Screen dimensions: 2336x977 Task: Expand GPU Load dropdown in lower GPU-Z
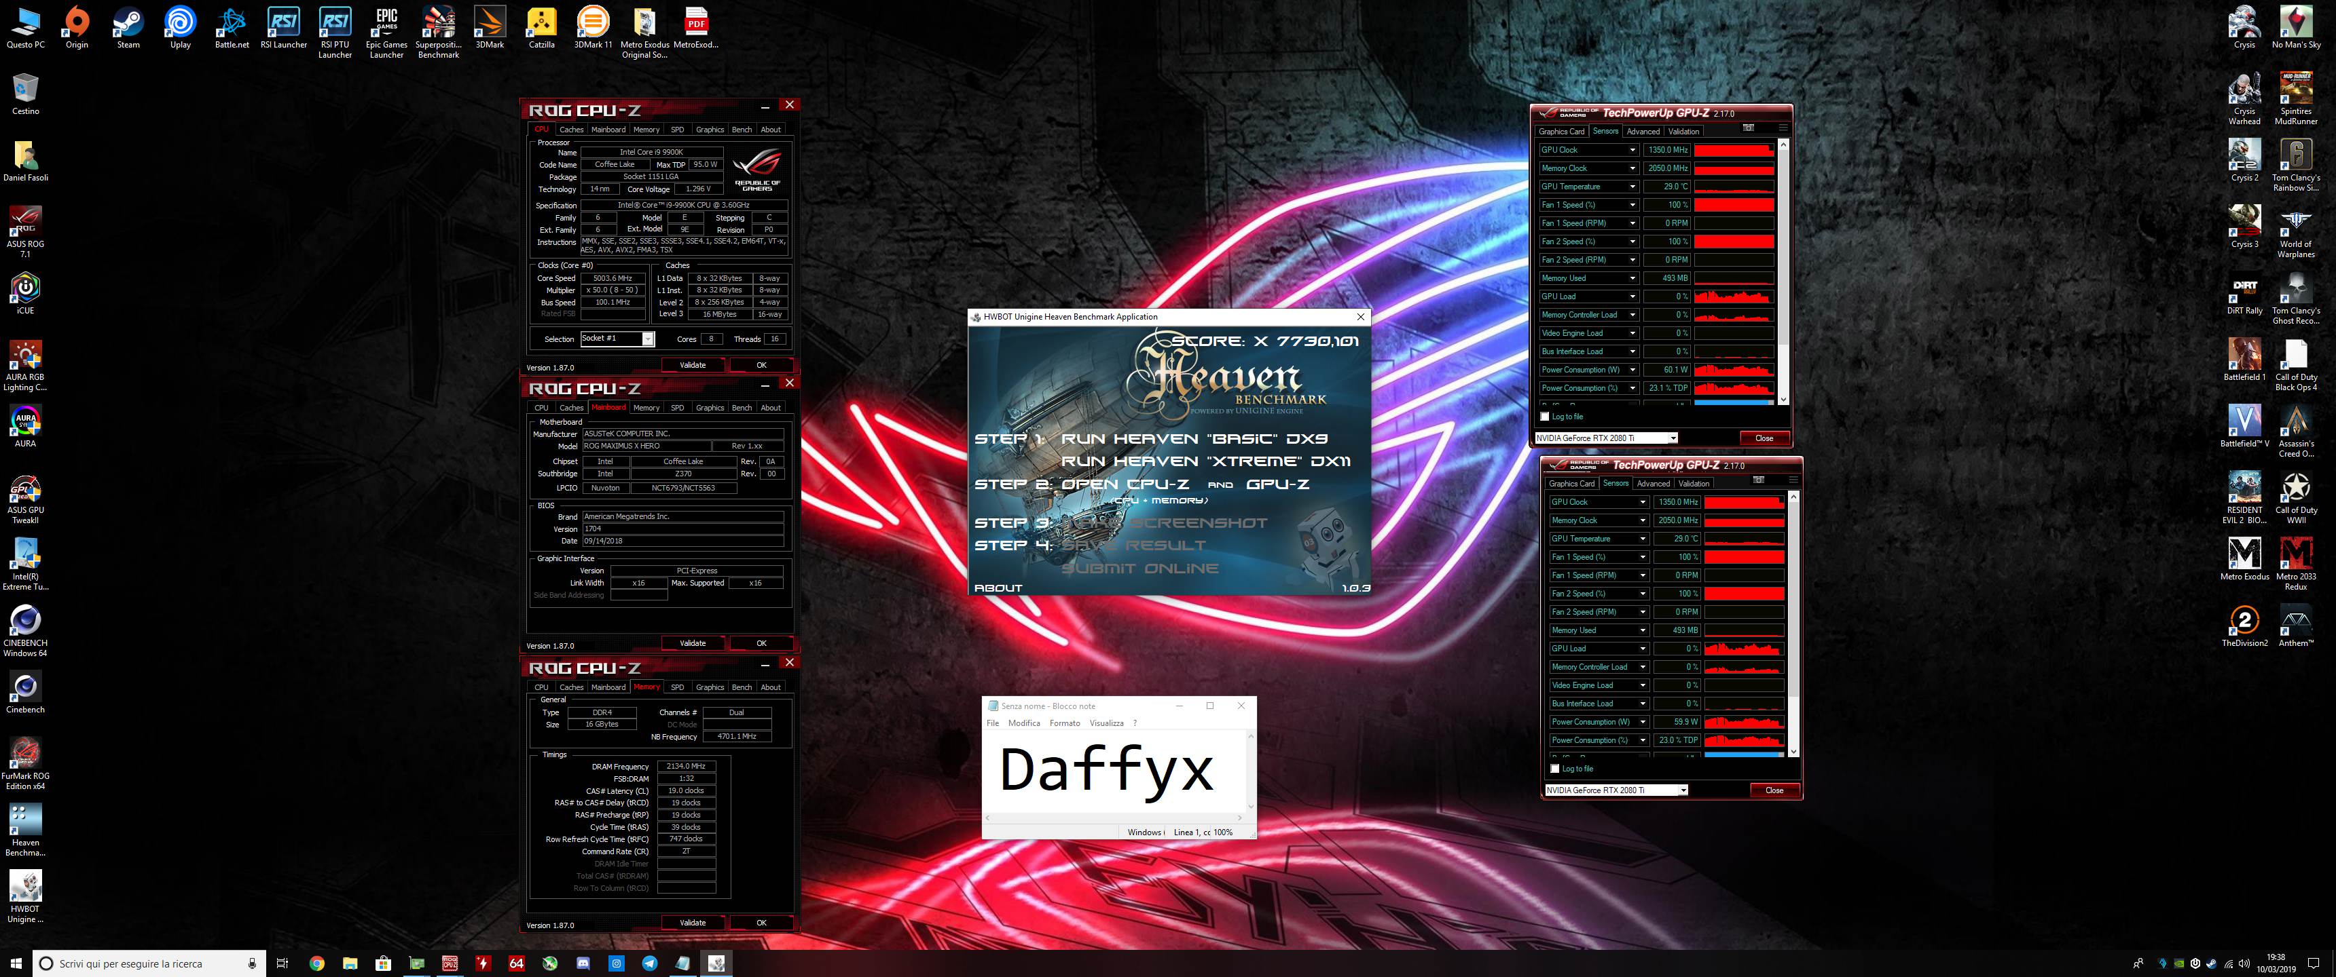[x=1643, y=648]
